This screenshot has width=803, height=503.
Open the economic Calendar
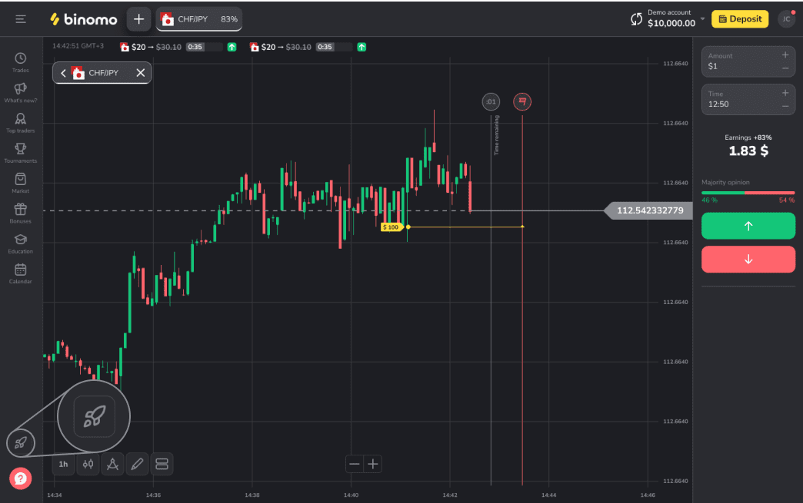(21, 272)
